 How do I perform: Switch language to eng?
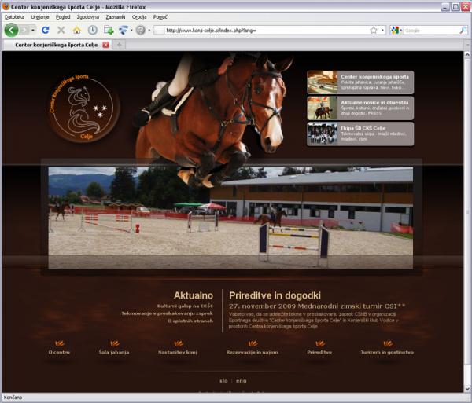coord(241,380)
